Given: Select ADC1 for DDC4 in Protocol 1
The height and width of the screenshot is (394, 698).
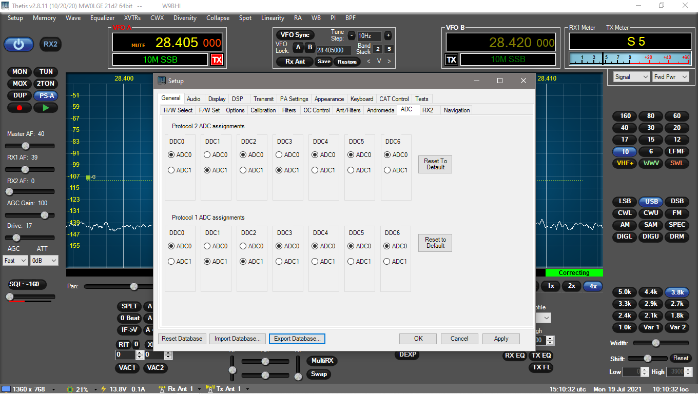Looking at the screenshot, I should 314,261.
